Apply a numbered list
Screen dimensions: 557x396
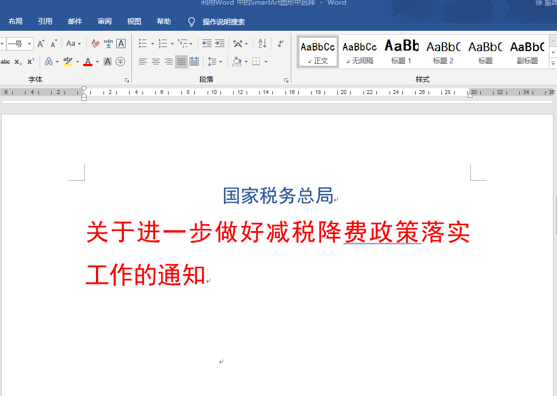click(163, 44)
